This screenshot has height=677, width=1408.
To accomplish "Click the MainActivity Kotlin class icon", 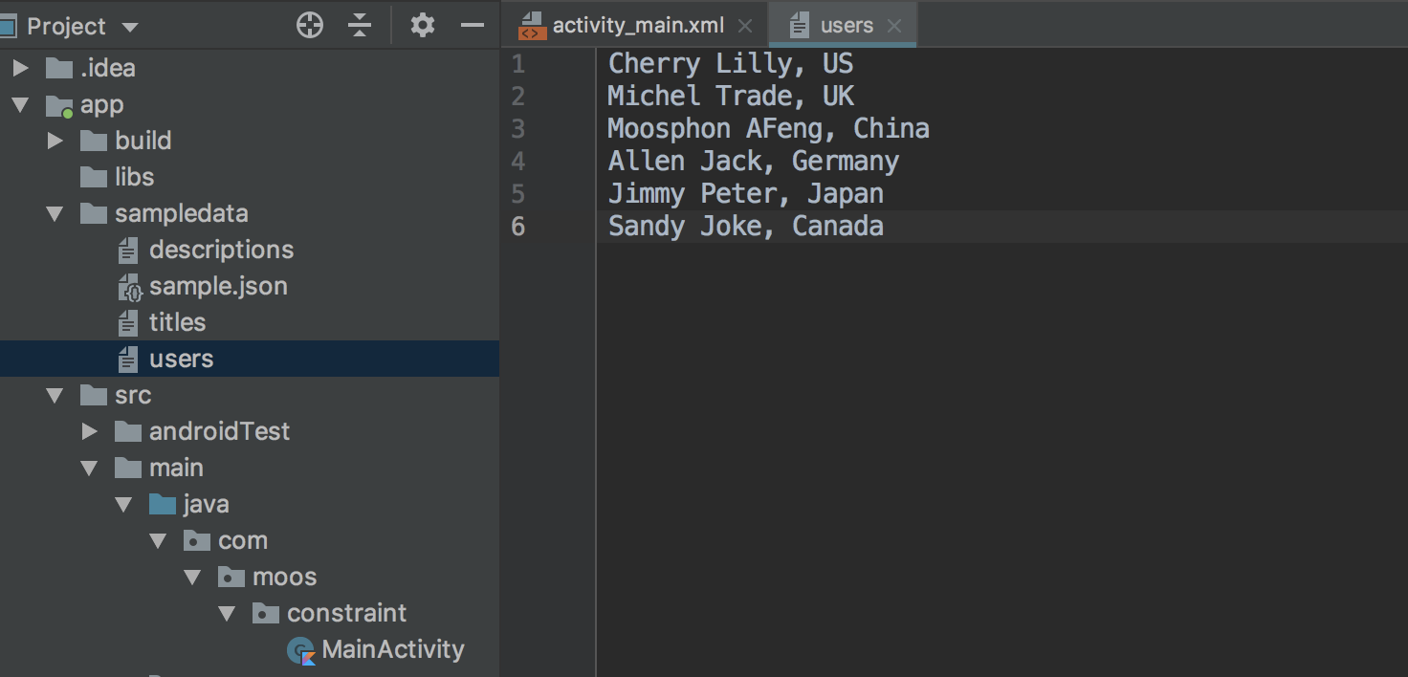I will 301,650.
